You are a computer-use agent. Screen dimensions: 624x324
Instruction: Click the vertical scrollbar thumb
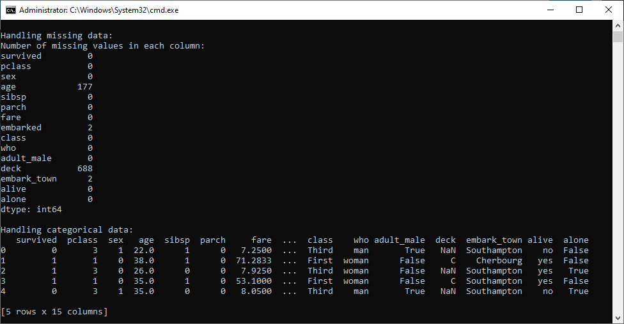coord(618,36)
